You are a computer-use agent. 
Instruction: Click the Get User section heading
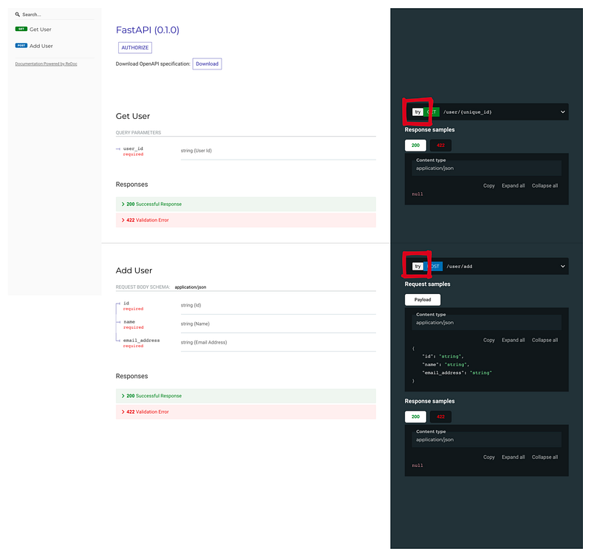pos(133,117)
